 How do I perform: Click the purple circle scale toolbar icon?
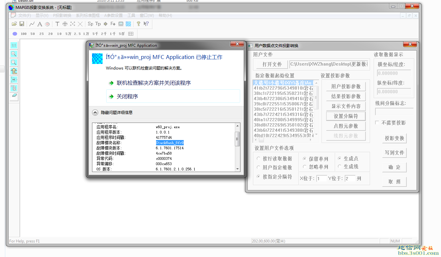(15, 34)
